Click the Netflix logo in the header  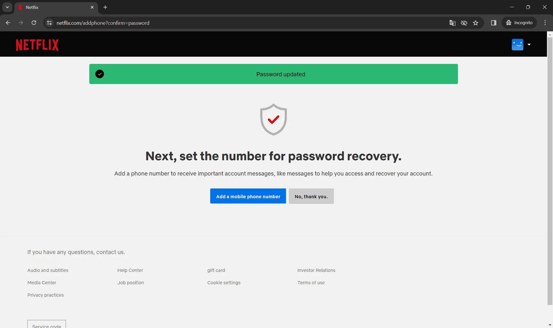click(x=37, y=45)
